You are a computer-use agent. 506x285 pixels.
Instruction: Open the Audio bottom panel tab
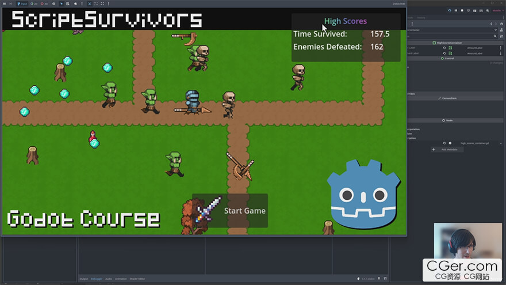pyautogui.click(x=109, y=279)
